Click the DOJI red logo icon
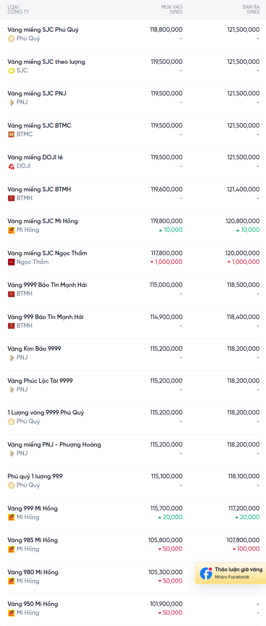Screen dimensions: 266x626 pyautogui.click(x=11, y=166)
